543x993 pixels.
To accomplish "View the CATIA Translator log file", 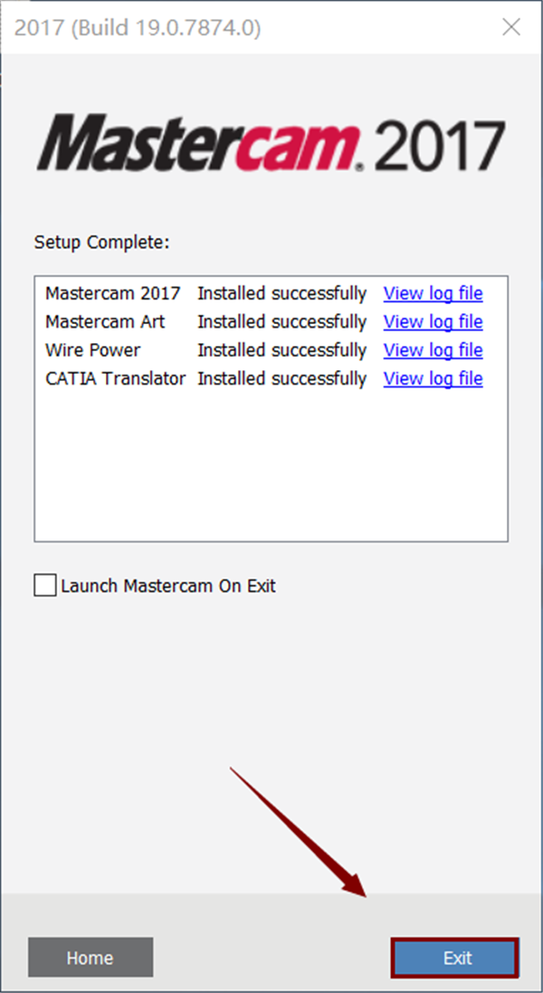I will click(433, 378).
